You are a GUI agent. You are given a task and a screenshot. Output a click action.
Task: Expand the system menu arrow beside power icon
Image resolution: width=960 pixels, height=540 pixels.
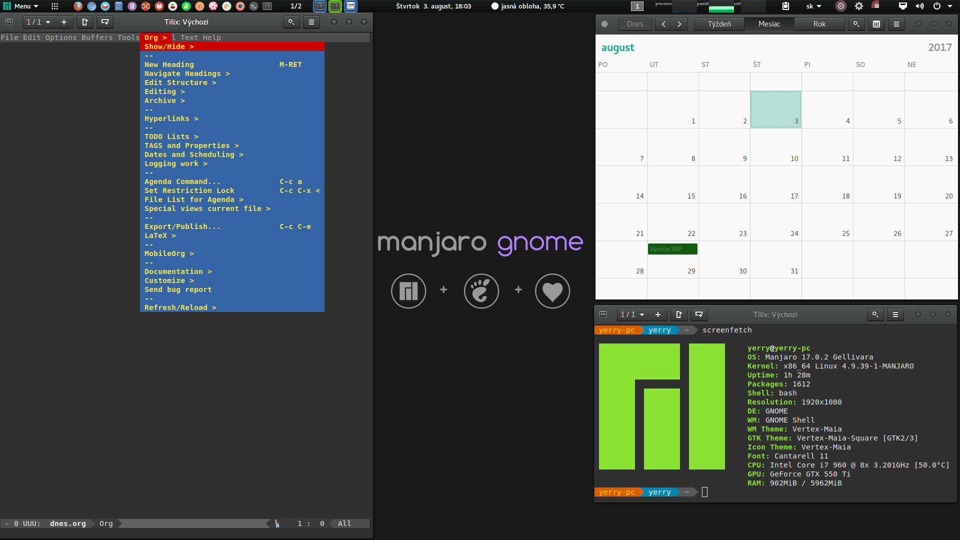(949, 6)
